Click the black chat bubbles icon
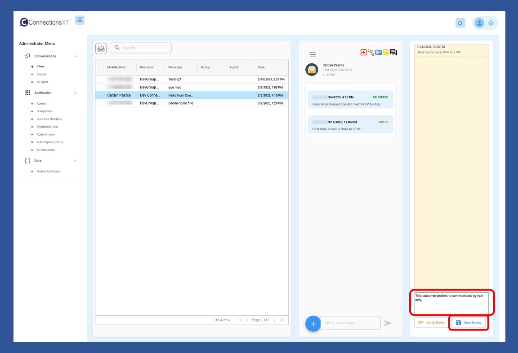Viewport: 518px width, 353px height. (393, 53)
